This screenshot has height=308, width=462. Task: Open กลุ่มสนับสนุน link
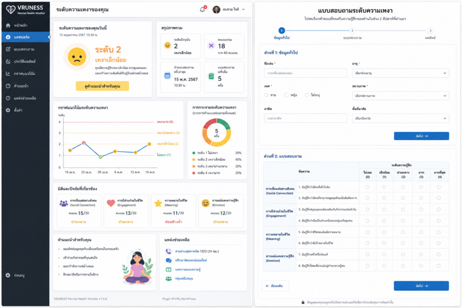click(184, 279)
